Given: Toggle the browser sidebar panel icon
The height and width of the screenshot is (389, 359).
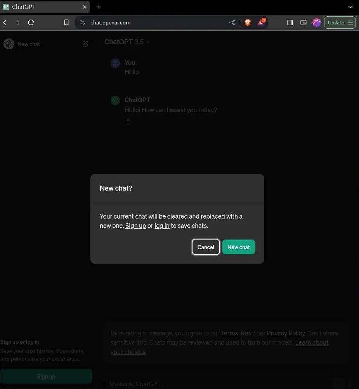Looking at the screenshot, I should pyautogui.click(x=290, y=23).
